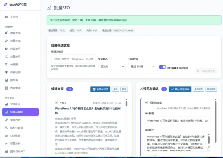Click the 扫描候选文章 search button
The image size is (223, 158).
206,71
